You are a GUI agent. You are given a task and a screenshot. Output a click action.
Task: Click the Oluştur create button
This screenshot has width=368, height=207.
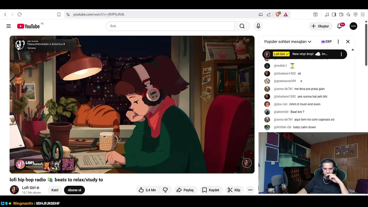(x=320, y=26)
